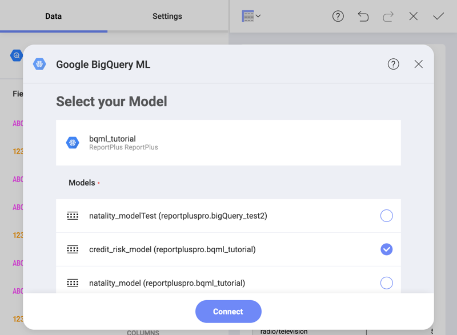Switch to the Data tab
This screenshot has width=457, height=335.
click(54, 16)
